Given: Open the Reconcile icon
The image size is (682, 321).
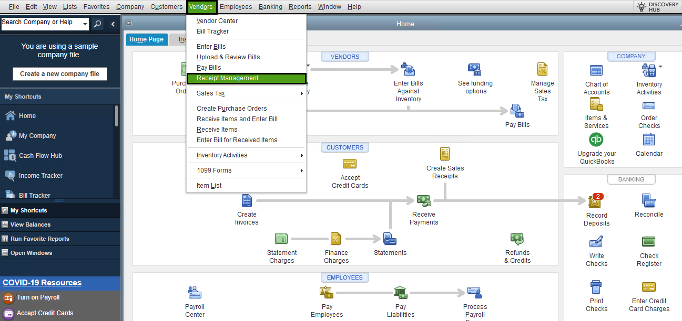Looking at the screenshot, I should (x=649, y=200).
